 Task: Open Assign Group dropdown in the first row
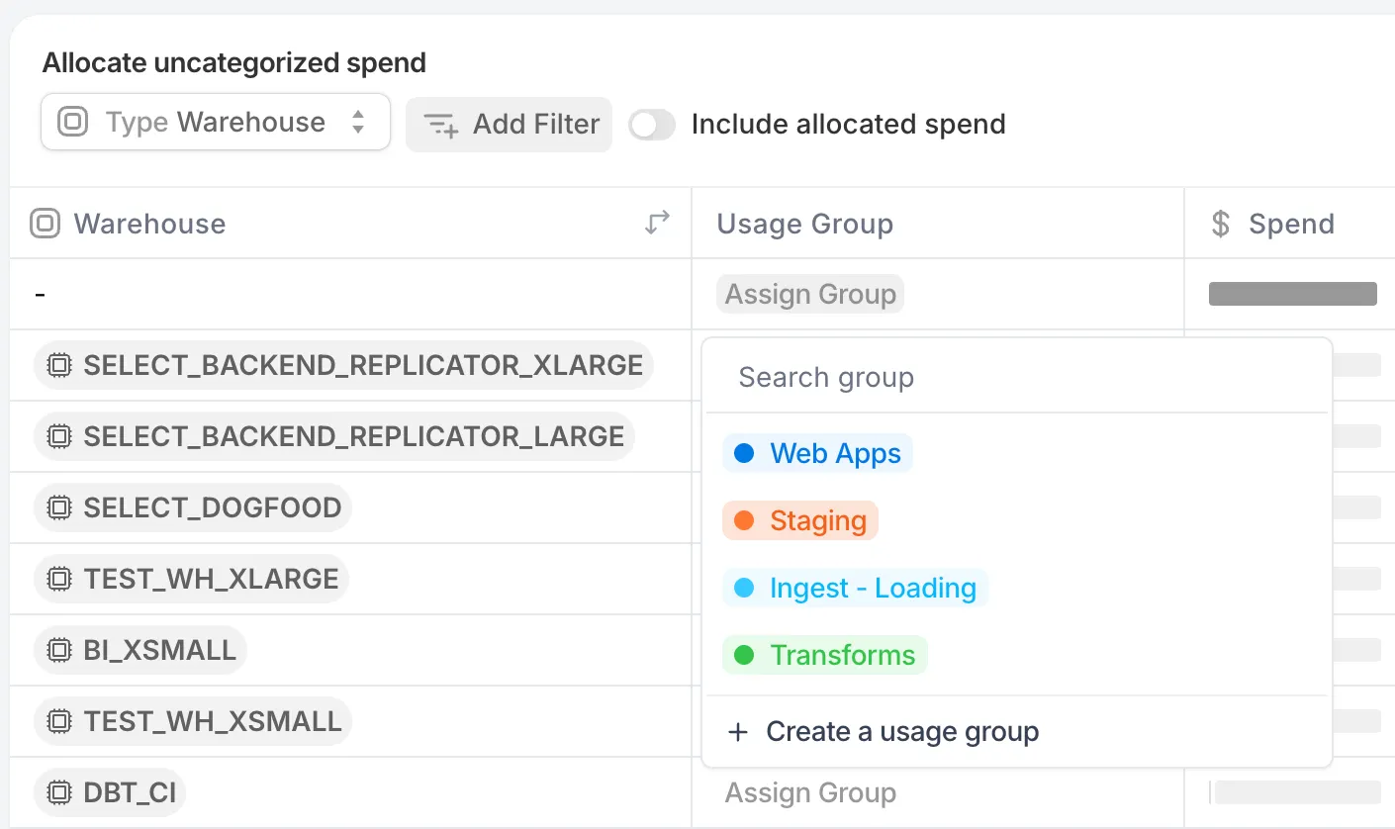coord(810,295)
